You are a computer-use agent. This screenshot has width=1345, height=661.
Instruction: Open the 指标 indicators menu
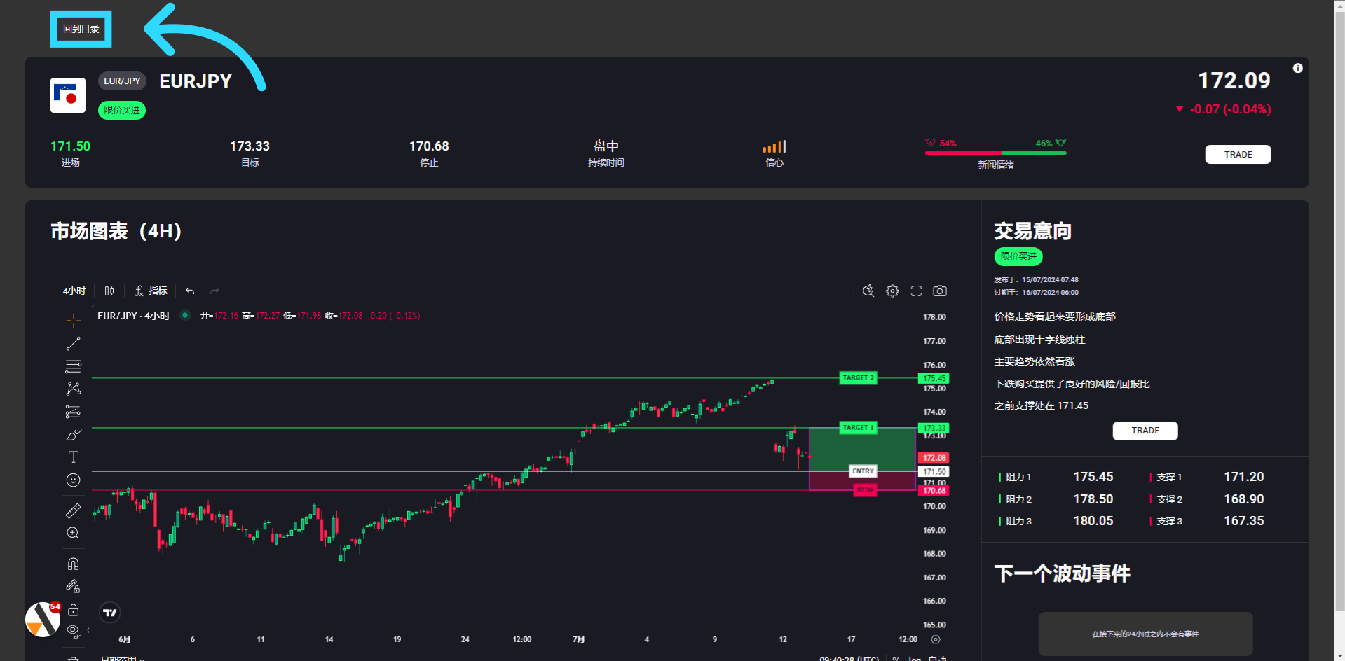pos(151,291)
